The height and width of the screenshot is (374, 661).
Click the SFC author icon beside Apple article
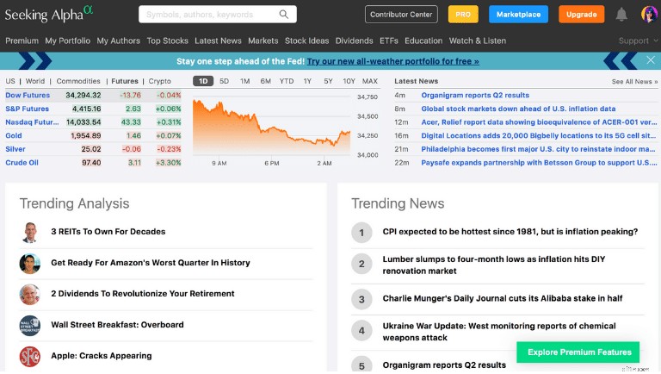30,356
